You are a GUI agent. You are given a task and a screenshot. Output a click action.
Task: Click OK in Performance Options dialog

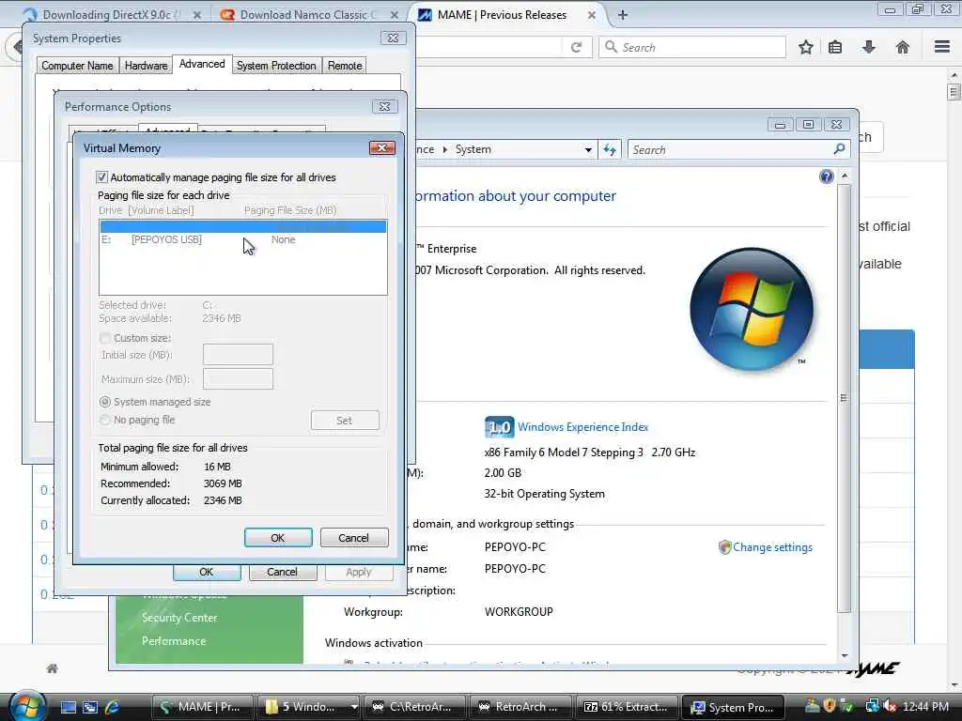click(x=207, y=572)
